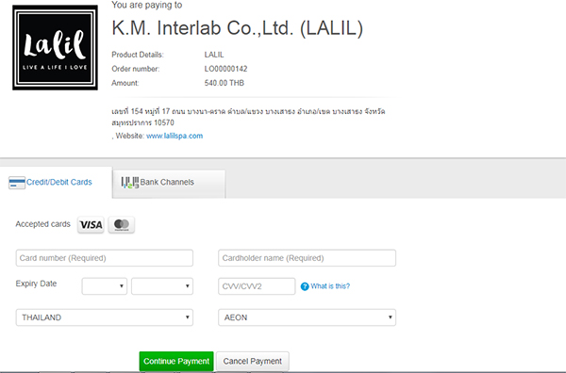Viewport: 566px width, 373px height.
Task: Open the What is this? link
Action: [x=330, y=286]
